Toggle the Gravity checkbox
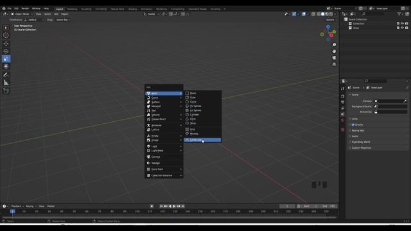The height and width of the screenshot is (231, 411). (353, 124)
